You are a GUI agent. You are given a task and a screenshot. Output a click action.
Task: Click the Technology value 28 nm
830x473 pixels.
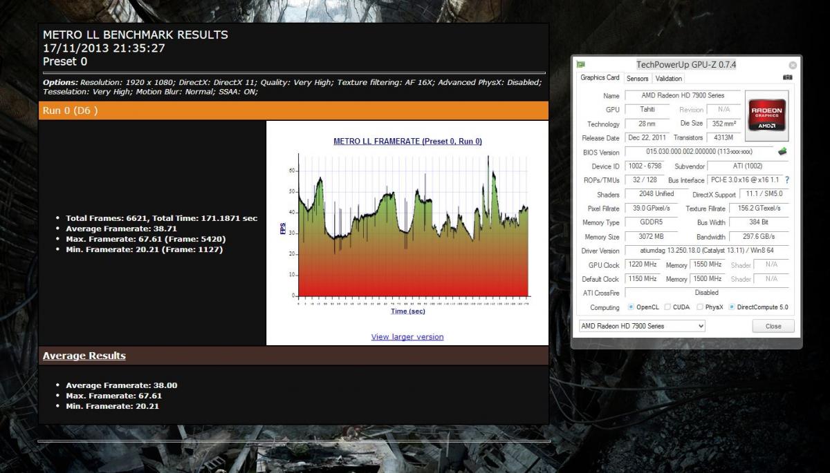pos(647,124)
